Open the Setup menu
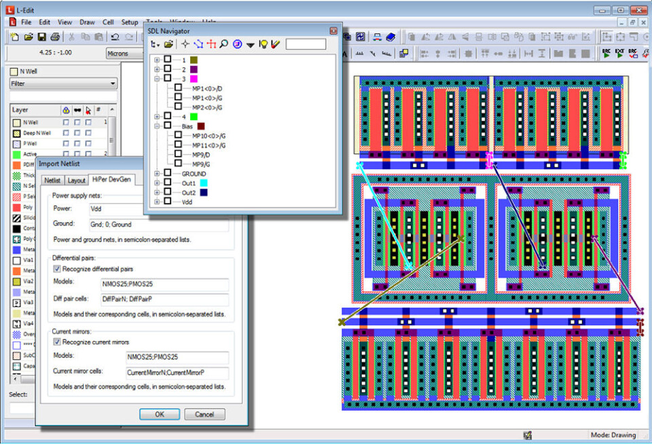The image size is (652, 444). click(x=130, y=22)
